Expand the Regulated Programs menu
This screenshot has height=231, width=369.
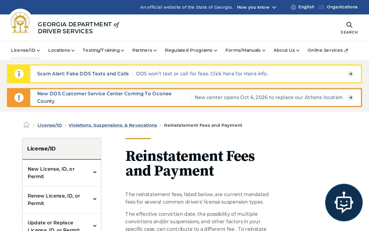coord(191,50)
